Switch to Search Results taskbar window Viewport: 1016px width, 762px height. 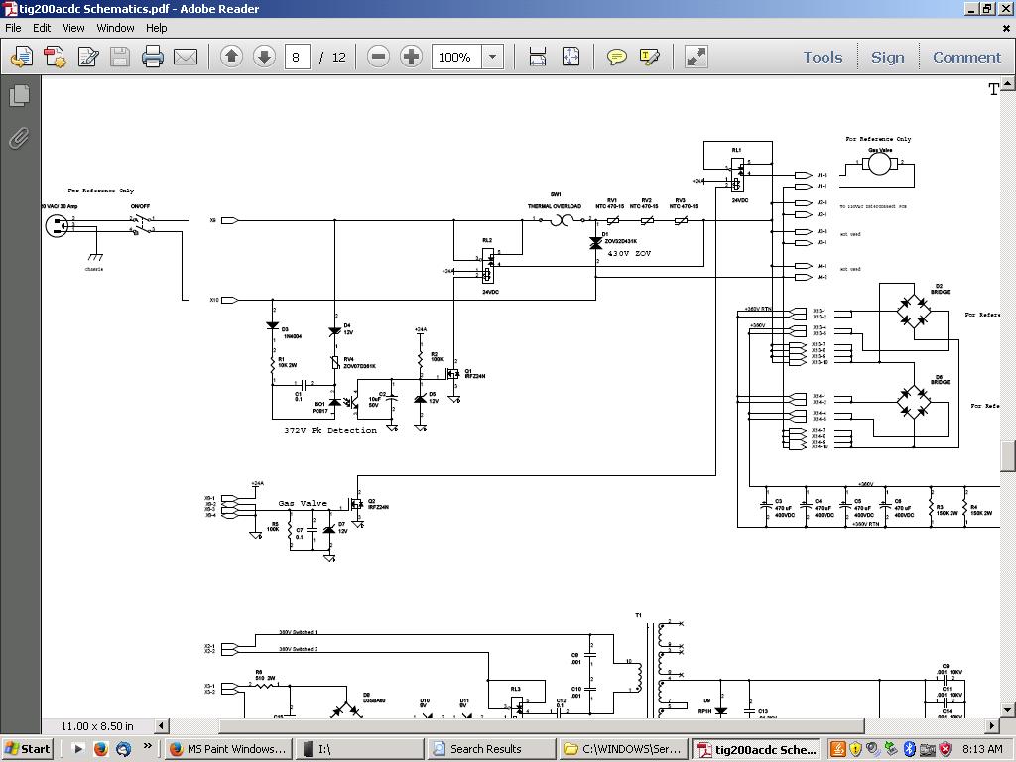492,749
